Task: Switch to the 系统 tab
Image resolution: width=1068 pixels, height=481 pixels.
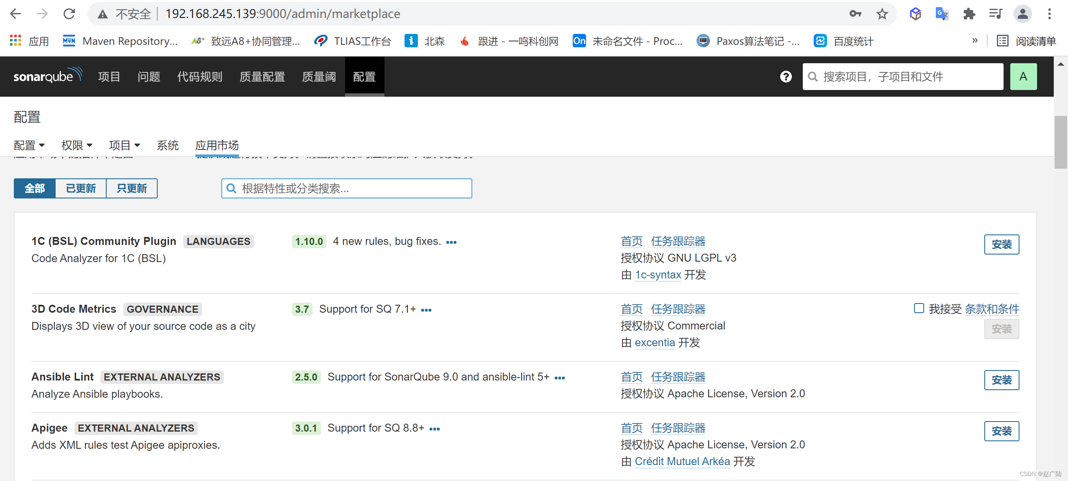Action: coord(167,145)
